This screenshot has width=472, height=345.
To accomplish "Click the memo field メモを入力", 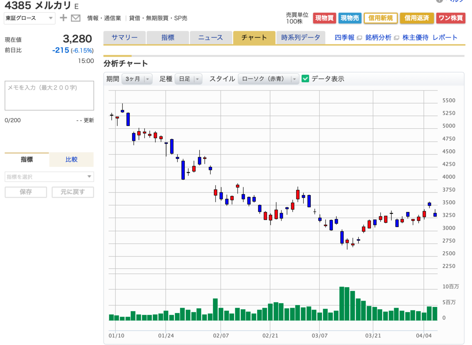I will 49,96.
